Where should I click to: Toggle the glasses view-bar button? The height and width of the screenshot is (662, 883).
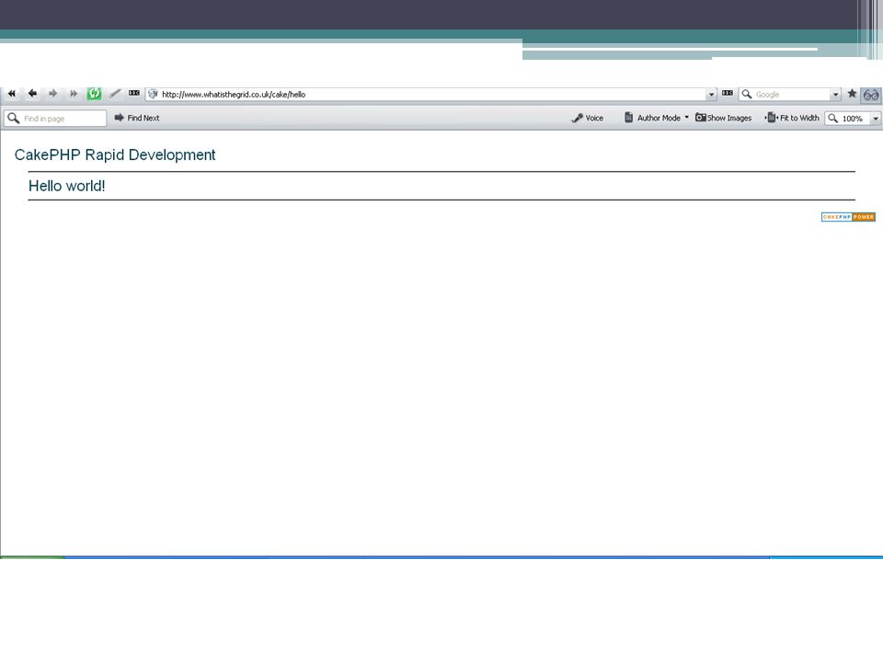[871, 95]
